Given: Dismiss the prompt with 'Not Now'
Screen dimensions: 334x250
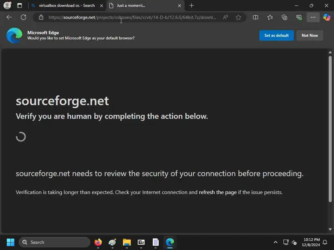Looking at the screenshot, I should pyautogui.click(x=310, y=35).
